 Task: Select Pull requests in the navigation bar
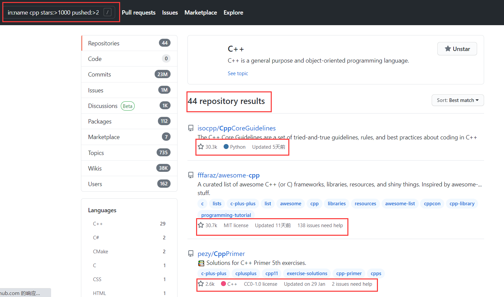pyautogui.click(x=138, y=12)
